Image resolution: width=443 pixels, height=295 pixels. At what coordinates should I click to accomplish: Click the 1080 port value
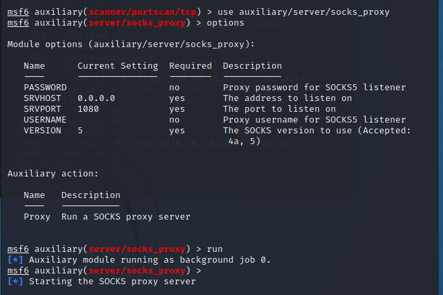88,109
